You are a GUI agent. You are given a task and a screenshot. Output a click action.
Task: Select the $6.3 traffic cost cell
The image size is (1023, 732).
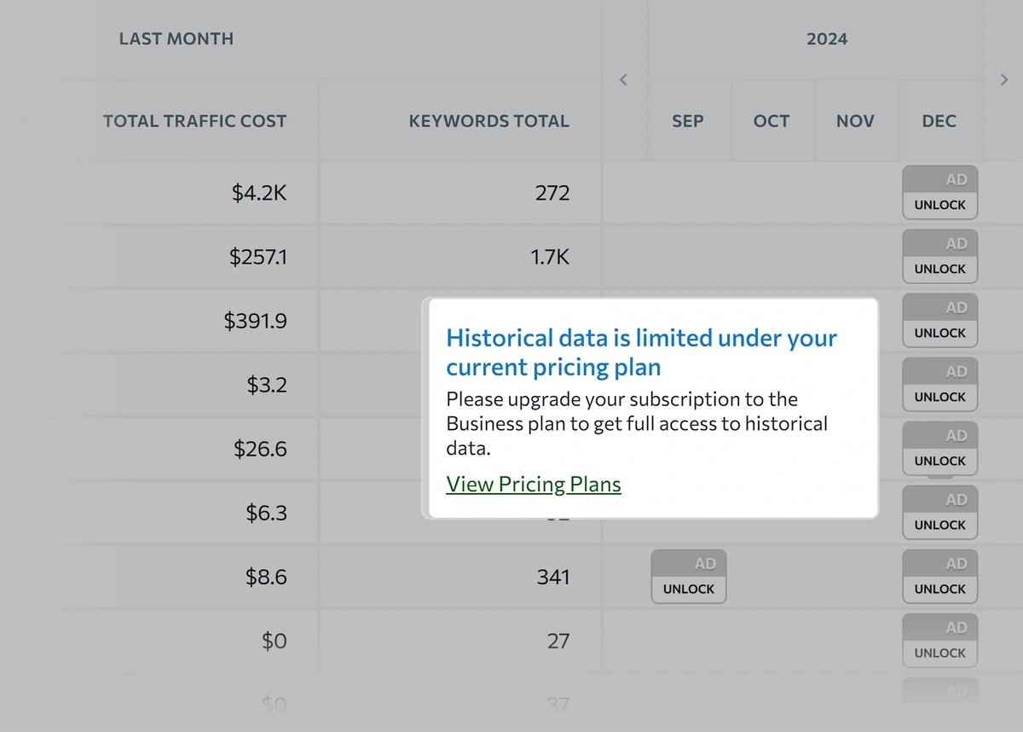click(267, 513)
